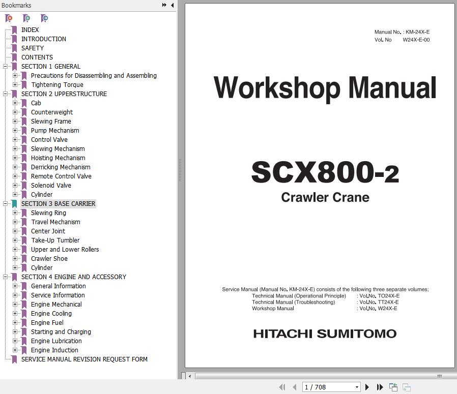Collapse SECTION 3 BASE CARRIER node
Screen dimensions: 457x394
5,203
